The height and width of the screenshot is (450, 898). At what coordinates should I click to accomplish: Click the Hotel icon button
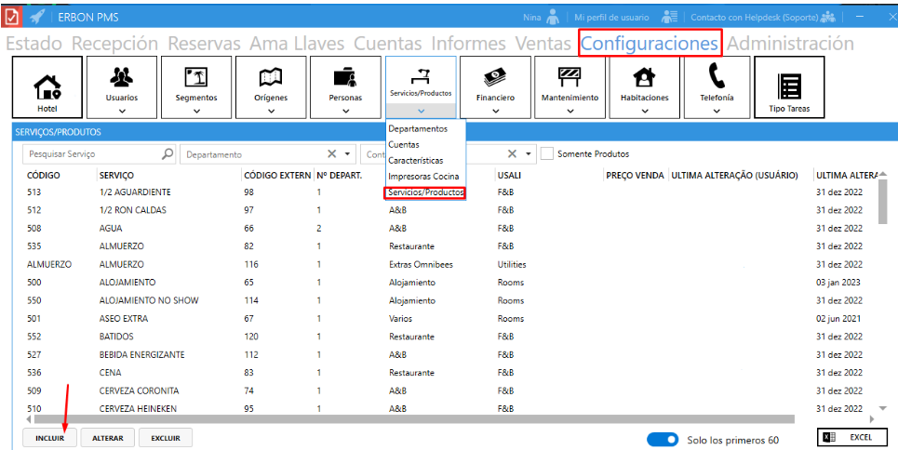[47, 86]
